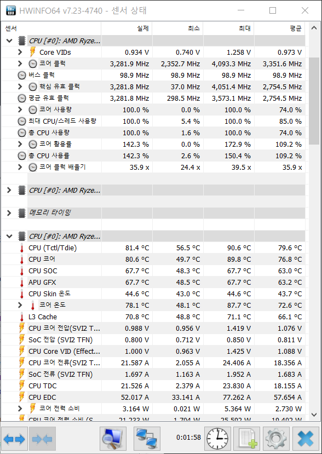Viewport: 322px width, 454px height.
Task: Collapse the top CPU [#0] AMD Ryzen group
Action: (9, 41)
